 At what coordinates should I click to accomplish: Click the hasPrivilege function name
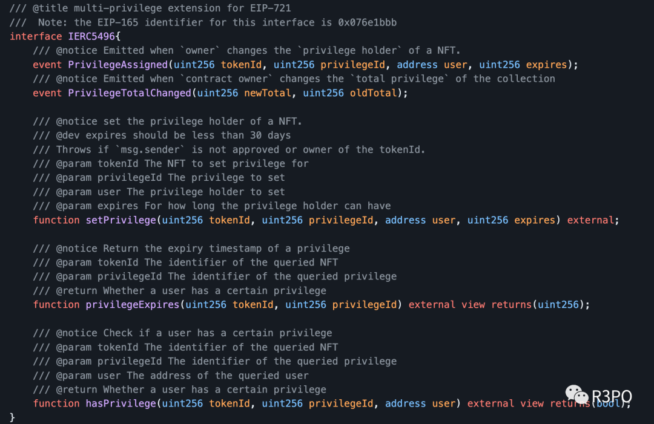tap(121, 403)
